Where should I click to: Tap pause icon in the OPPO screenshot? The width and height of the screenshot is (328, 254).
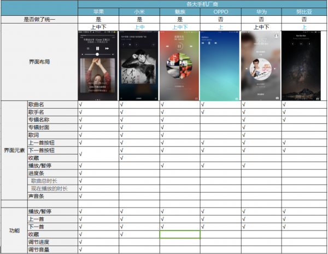pos(209,43)
